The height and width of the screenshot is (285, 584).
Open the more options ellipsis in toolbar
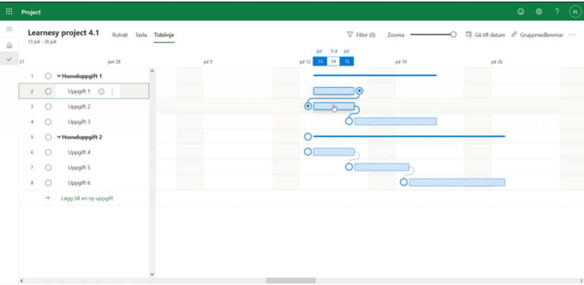point(572,35)
